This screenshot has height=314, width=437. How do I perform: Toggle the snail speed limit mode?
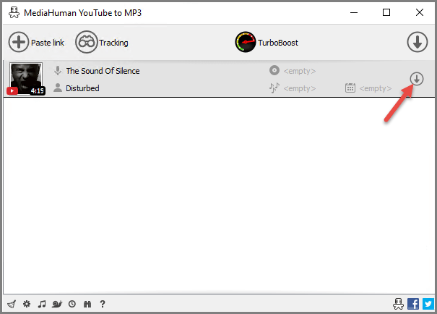(x=57, y=304)
